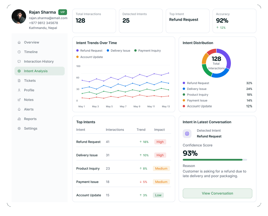Select Intent Analysis in sidebar
The image size is (268, 216).
(x=40, y=71)
